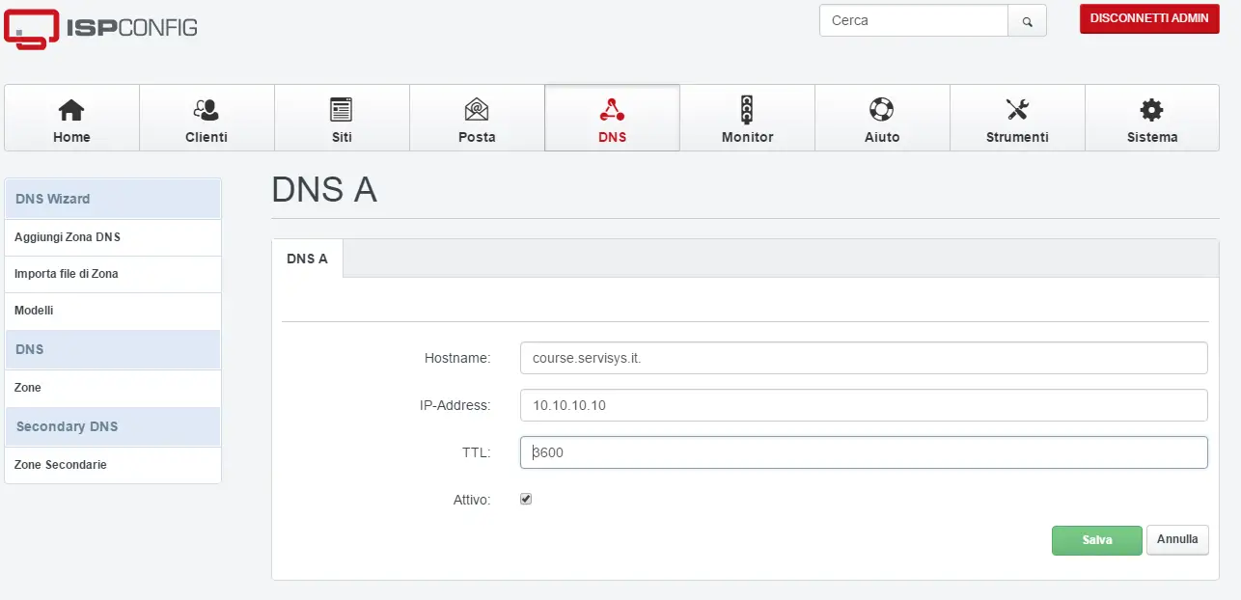Click the ISPConfig logo
This screenshot has height=600, width=1241.
click(101, 28)
